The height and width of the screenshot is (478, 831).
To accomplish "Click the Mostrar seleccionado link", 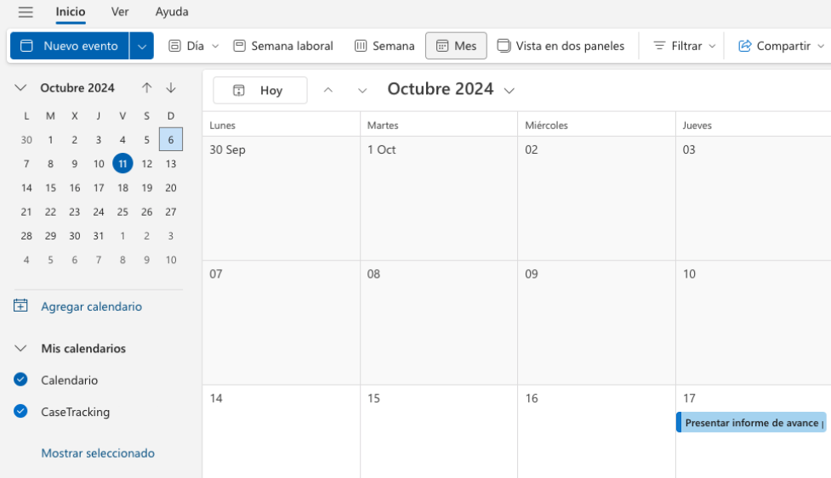I will pos(98,453).
